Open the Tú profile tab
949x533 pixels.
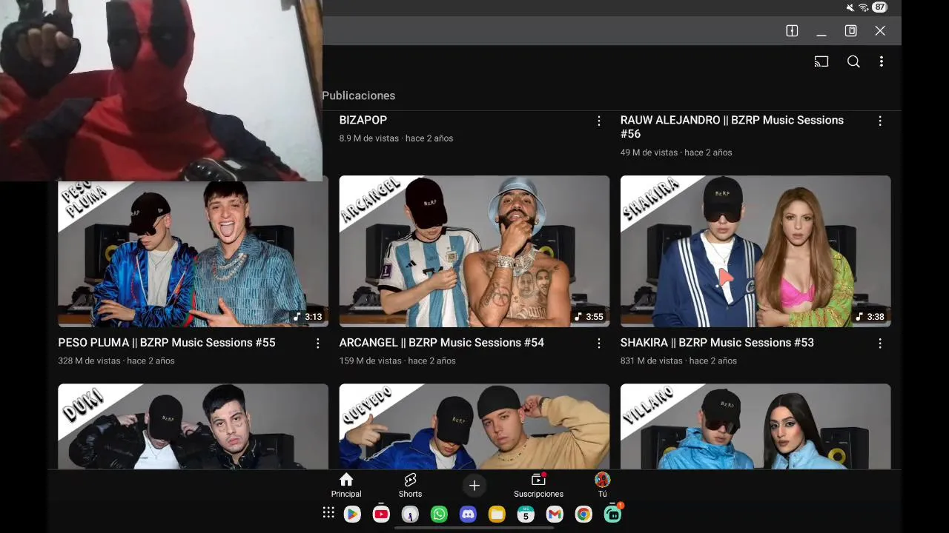(x=602, y=486)
